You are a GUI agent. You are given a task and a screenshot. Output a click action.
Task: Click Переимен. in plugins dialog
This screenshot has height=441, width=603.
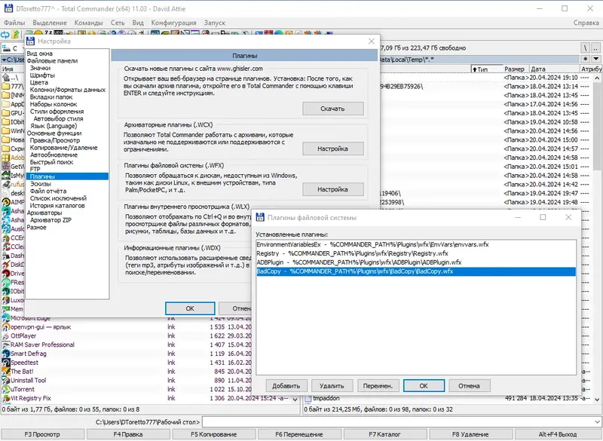[378, 386]
